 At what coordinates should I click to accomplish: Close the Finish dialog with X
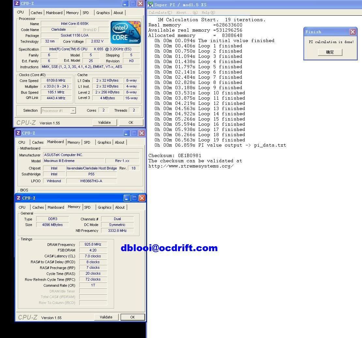(353, 32)
